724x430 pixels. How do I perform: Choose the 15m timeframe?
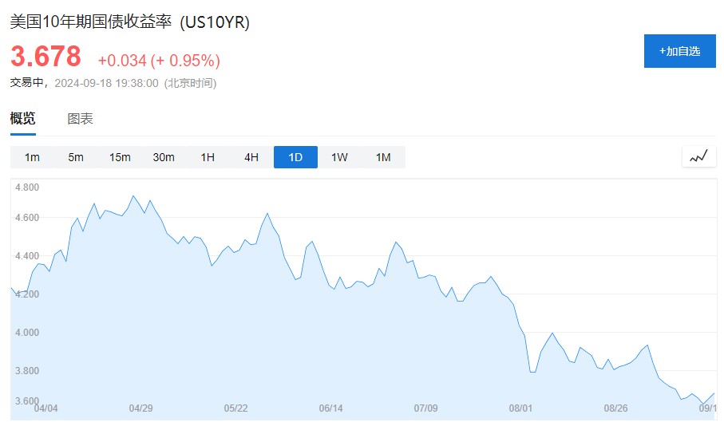[x=120, y=157]
